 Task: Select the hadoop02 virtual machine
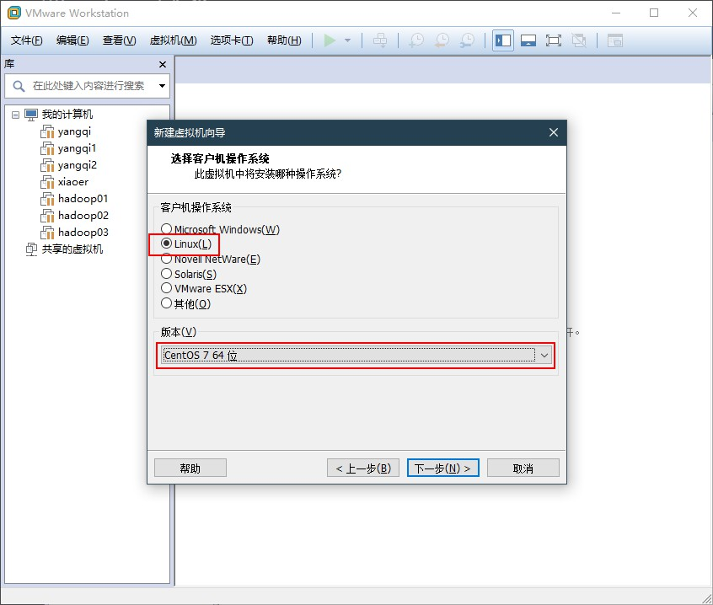pos(83,215)
